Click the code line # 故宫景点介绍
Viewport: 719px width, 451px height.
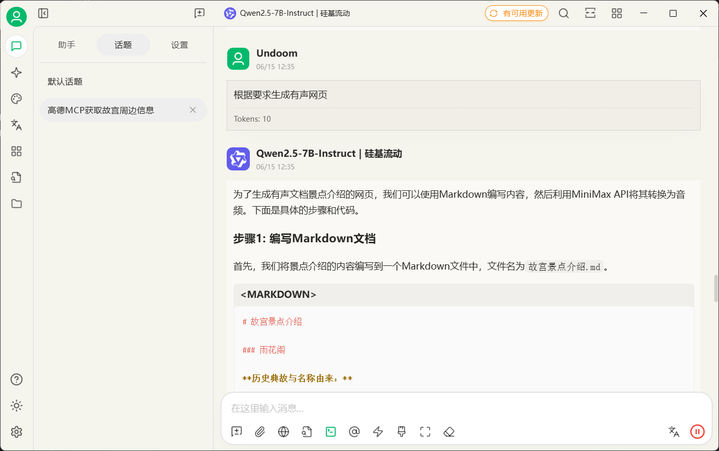272,322
